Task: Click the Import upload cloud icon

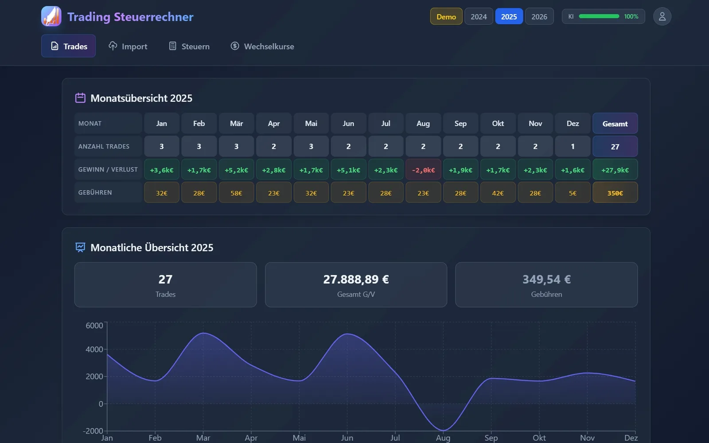Action: click(113, 46)
